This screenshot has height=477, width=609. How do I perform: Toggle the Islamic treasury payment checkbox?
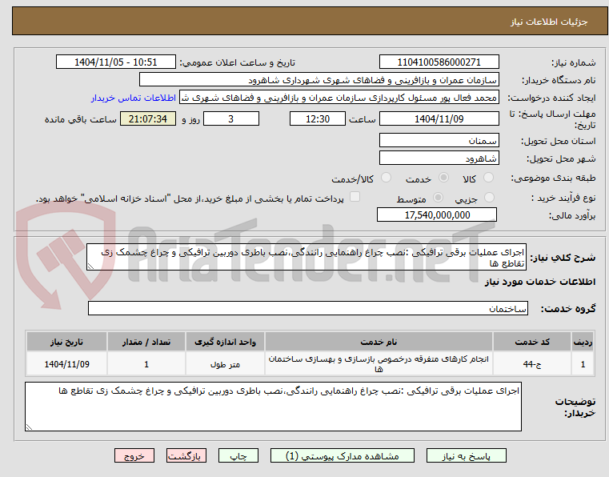(x=355, y=197)
